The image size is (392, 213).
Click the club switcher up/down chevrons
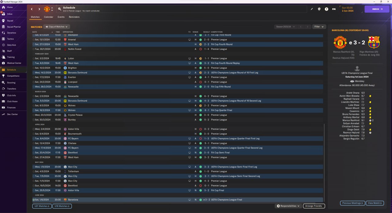coord(52,9)
